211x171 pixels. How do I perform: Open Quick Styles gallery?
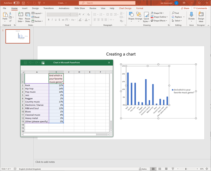click(x=146, y=15)
